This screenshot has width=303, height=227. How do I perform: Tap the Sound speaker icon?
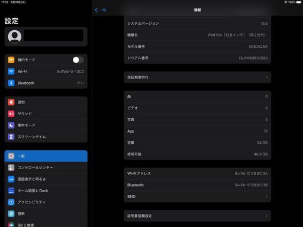point(11,113)
